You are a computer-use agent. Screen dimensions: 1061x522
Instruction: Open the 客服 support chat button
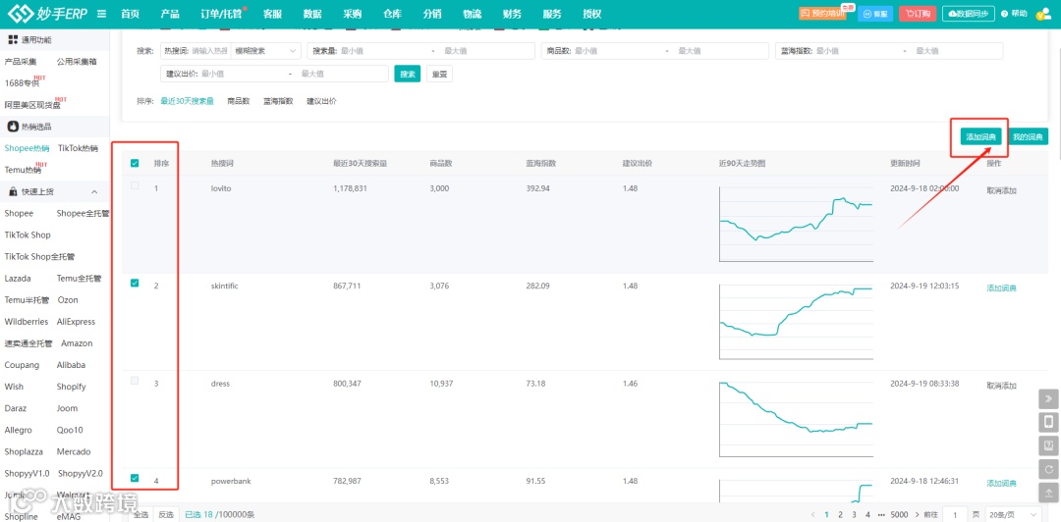[x=875, y=14]
